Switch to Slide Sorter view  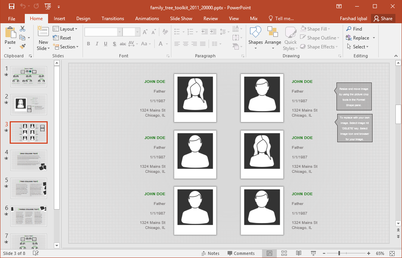click(x=284, y=253)
